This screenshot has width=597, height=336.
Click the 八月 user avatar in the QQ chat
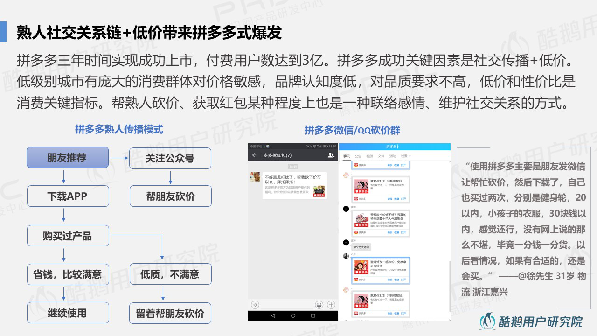coord(346,256)
